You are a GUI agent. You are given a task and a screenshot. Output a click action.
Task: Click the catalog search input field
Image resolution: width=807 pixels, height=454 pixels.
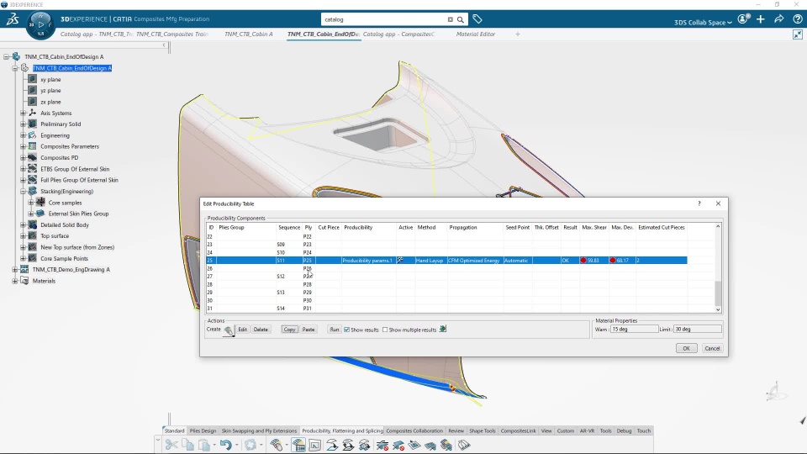tap(384, 19)
